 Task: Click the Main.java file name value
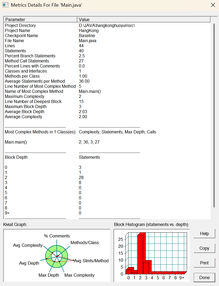tap(88, 41)
